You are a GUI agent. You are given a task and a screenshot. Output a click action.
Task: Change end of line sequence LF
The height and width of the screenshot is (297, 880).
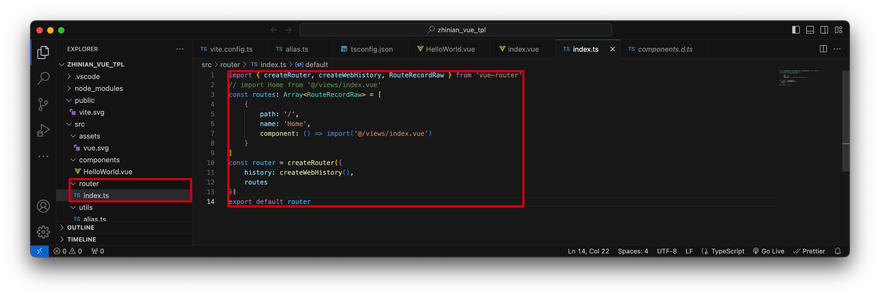(689, 251)
